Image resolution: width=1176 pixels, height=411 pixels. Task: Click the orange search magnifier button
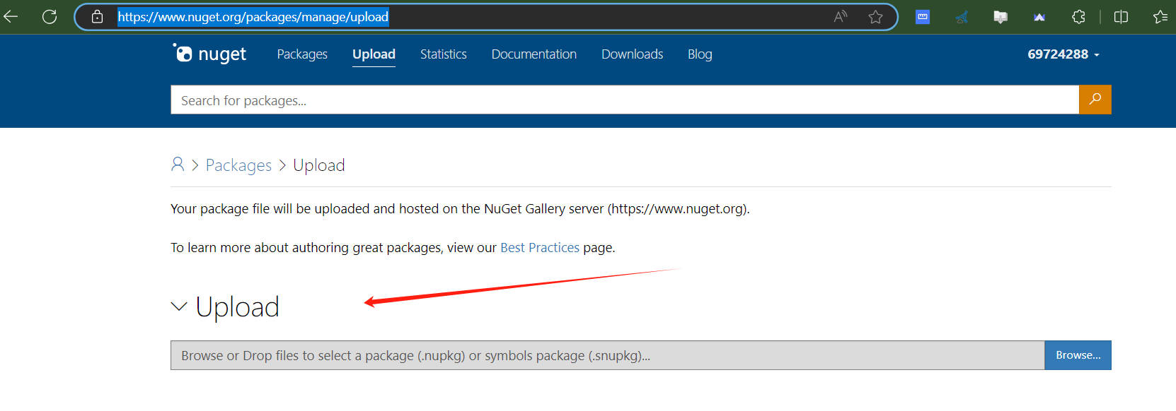click(x=1095, y=100)
